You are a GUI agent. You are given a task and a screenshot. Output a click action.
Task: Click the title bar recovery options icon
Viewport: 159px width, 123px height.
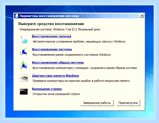point(17,16)
